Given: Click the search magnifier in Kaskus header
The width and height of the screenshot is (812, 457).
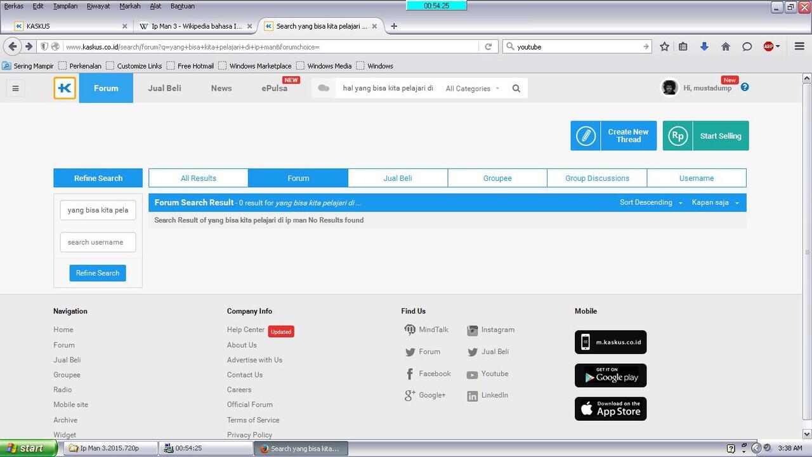Looking at the screenshot, I should tap(516, 89).
